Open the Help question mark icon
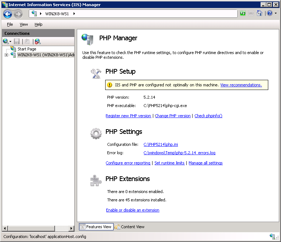The height and width of the screenshot is (242, 281). [x=269, y=13]
